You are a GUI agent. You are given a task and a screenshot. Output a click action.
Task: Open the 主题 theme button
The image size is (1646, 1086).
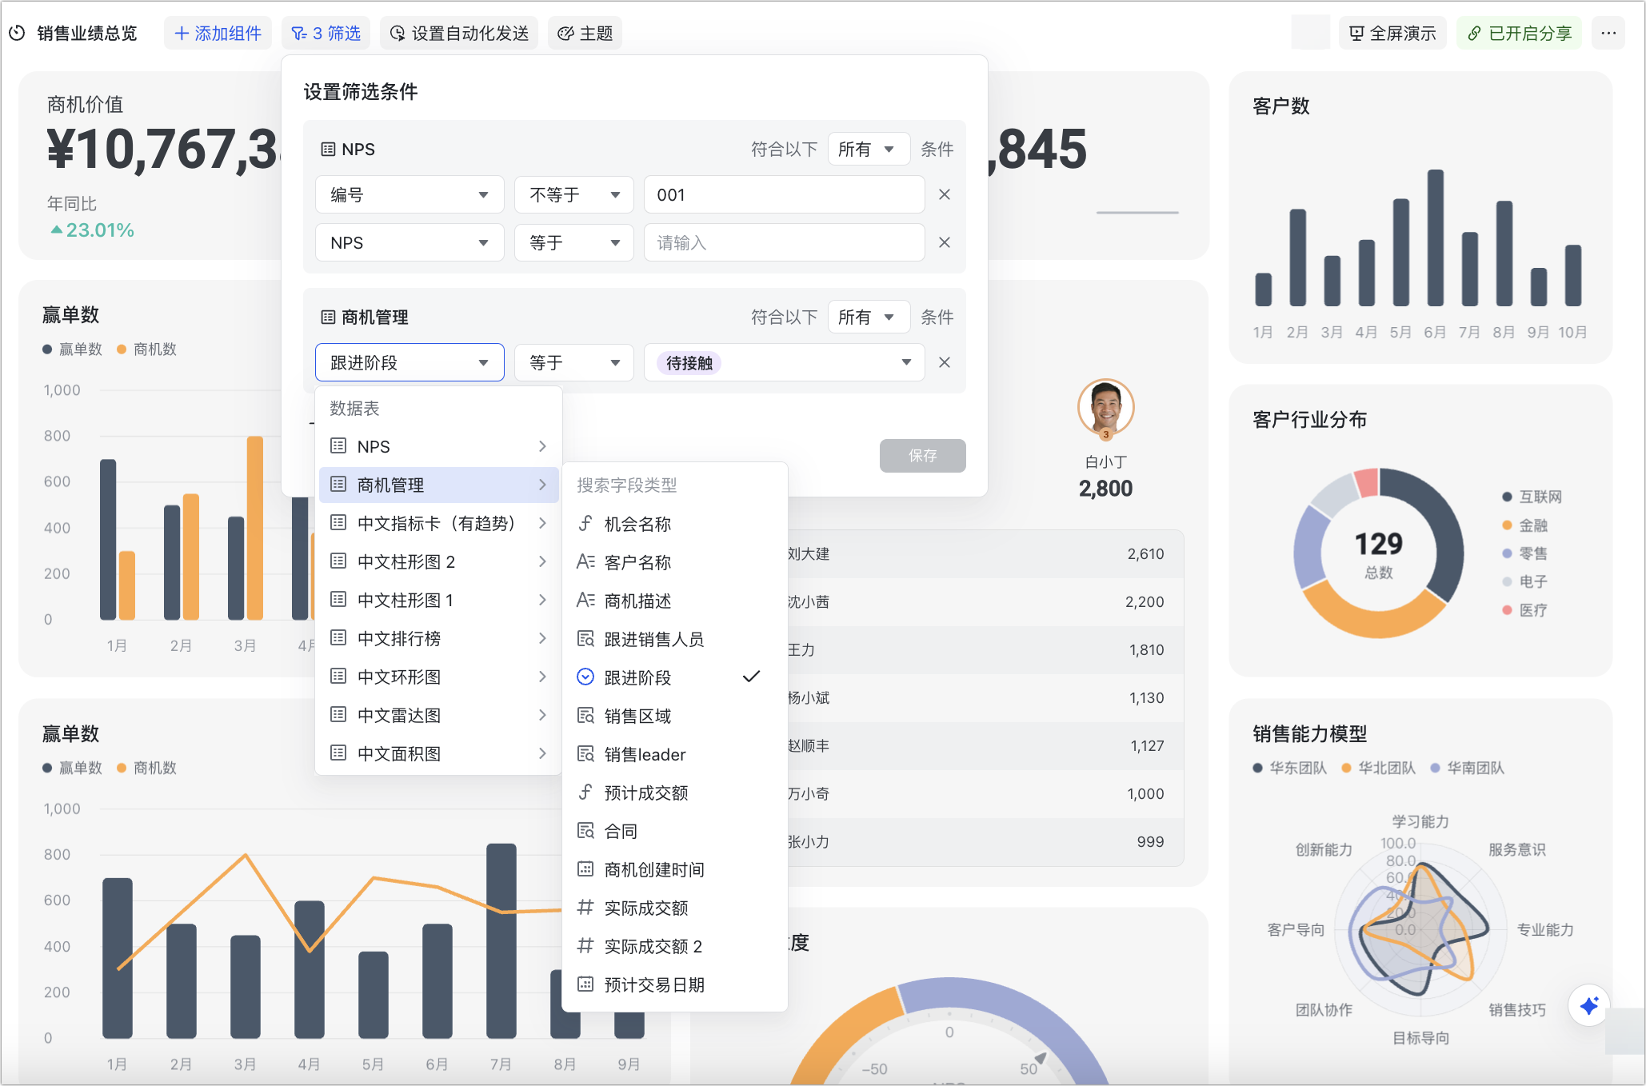585,34
